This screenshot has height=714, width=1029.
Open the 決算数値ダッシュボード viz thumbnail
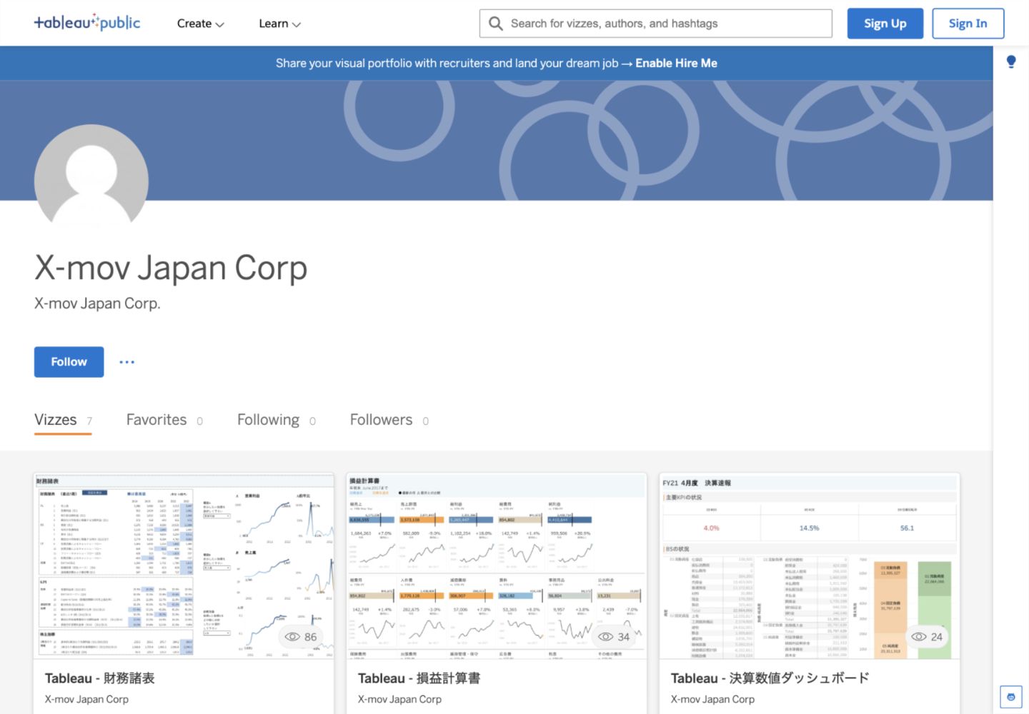(x=810, y=566)
